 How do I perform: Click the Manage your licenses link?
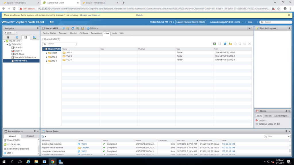point(90,15)
